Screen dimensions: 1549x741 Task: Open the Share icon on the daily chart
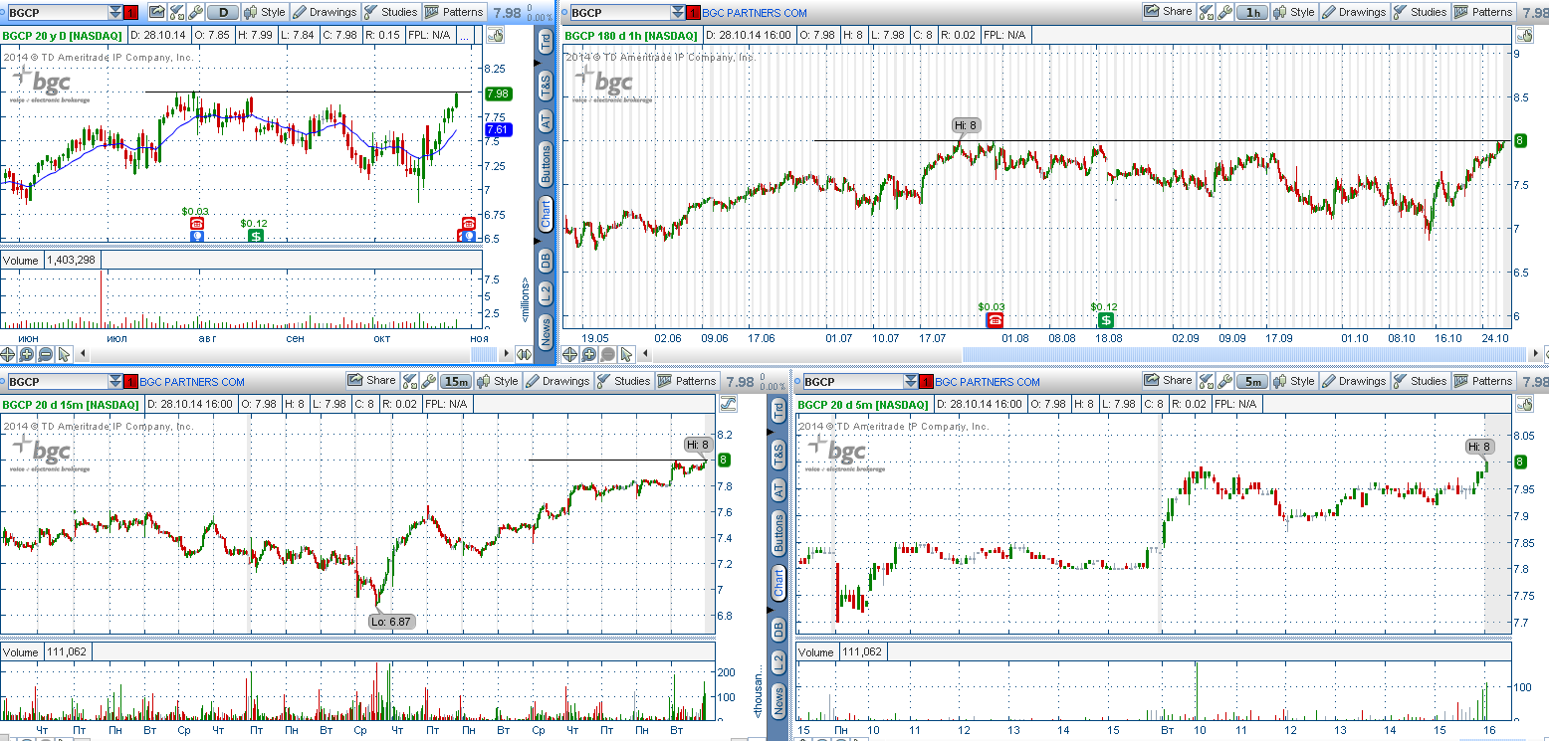(x=156, y=13)
